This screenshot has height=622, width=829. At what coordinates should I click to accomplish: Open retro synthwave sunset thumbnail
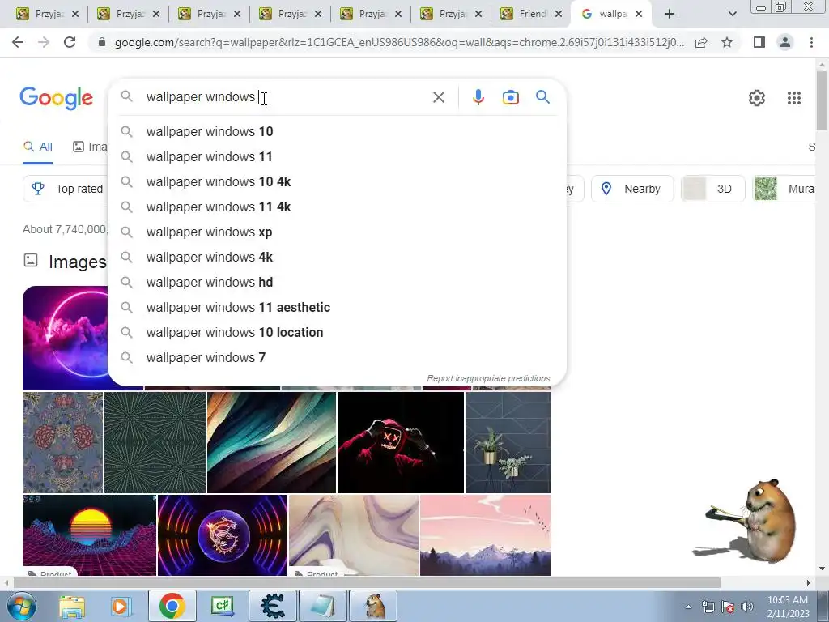89,535
